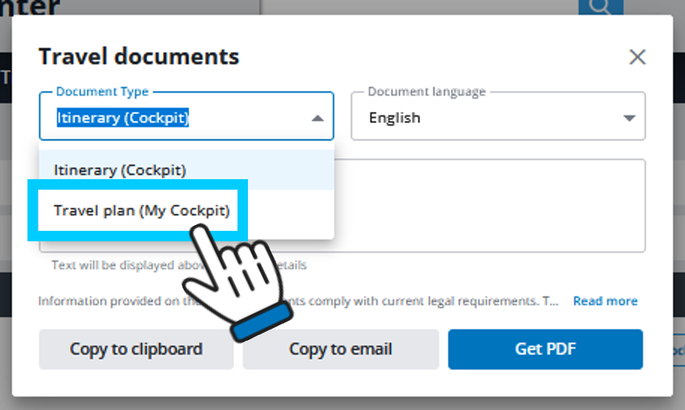Close the Travel documents dialog
The width and height of the screenshot is (685, 410).
[x=637, y=58]
